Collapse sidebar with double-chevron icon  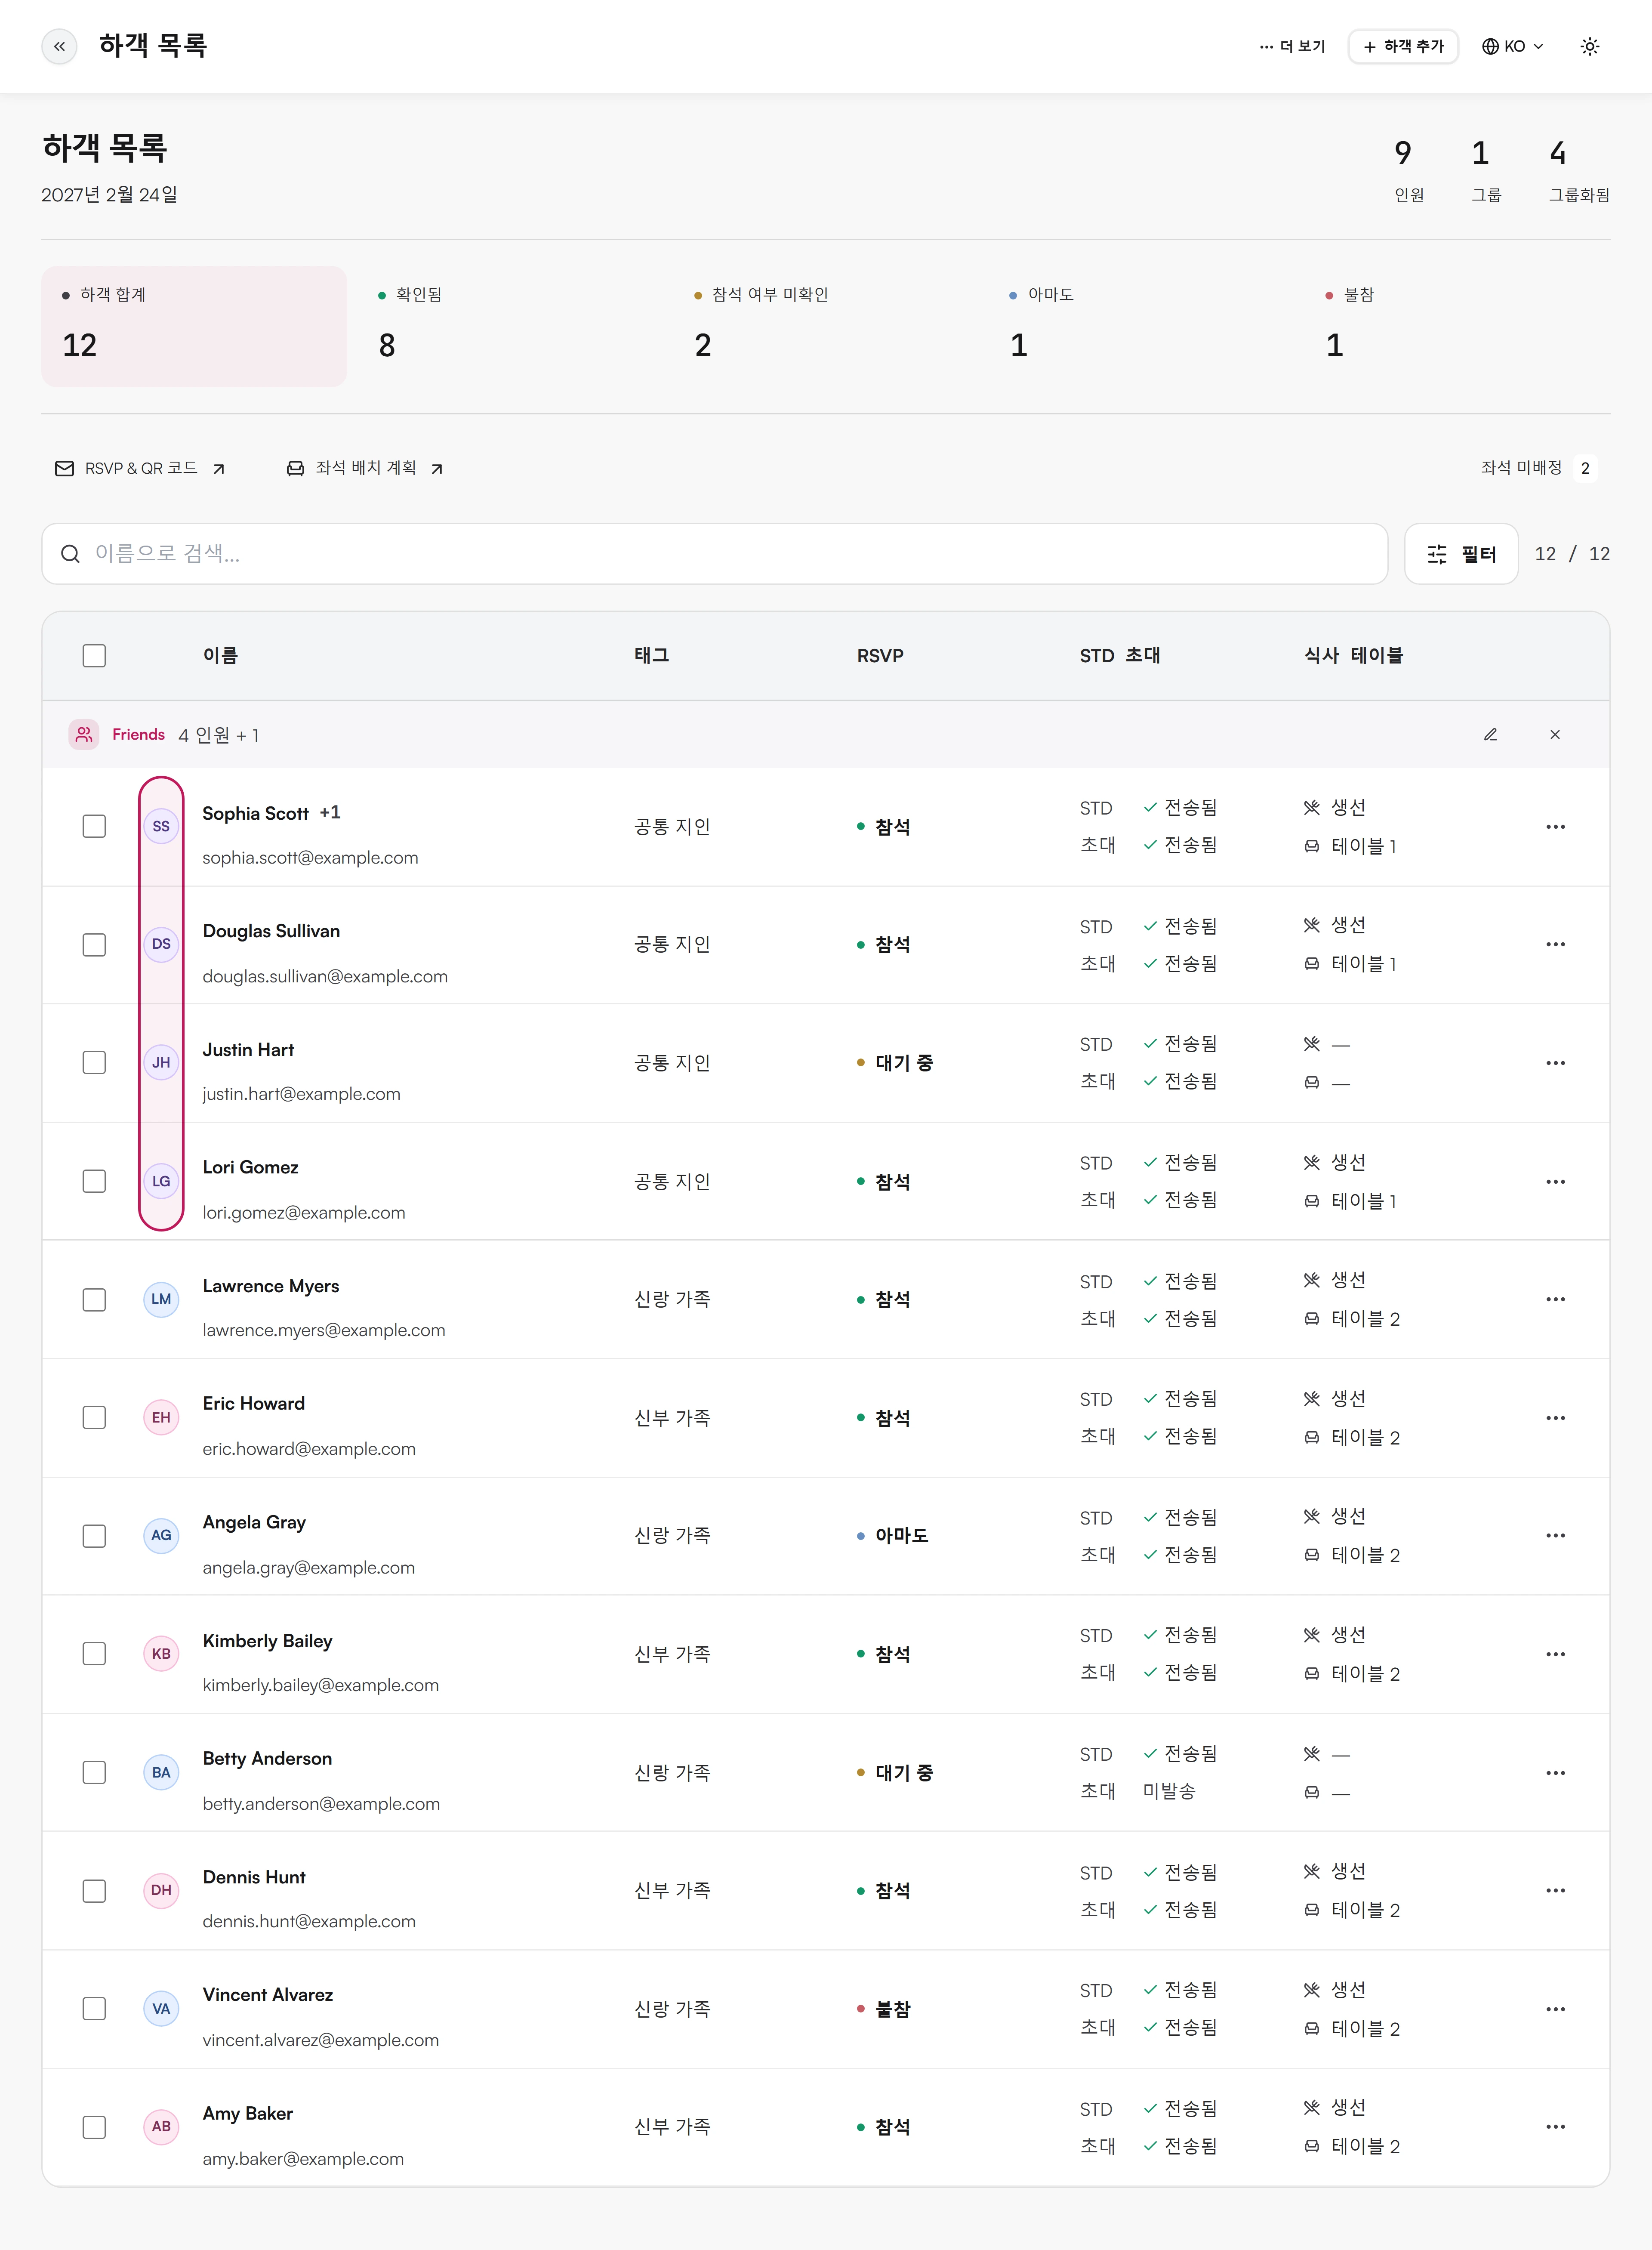click(59, 46)
